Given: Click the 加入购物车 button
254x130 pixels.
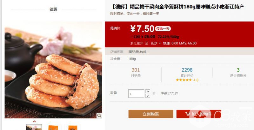Looking at the screenshot, I should (199, 114).
